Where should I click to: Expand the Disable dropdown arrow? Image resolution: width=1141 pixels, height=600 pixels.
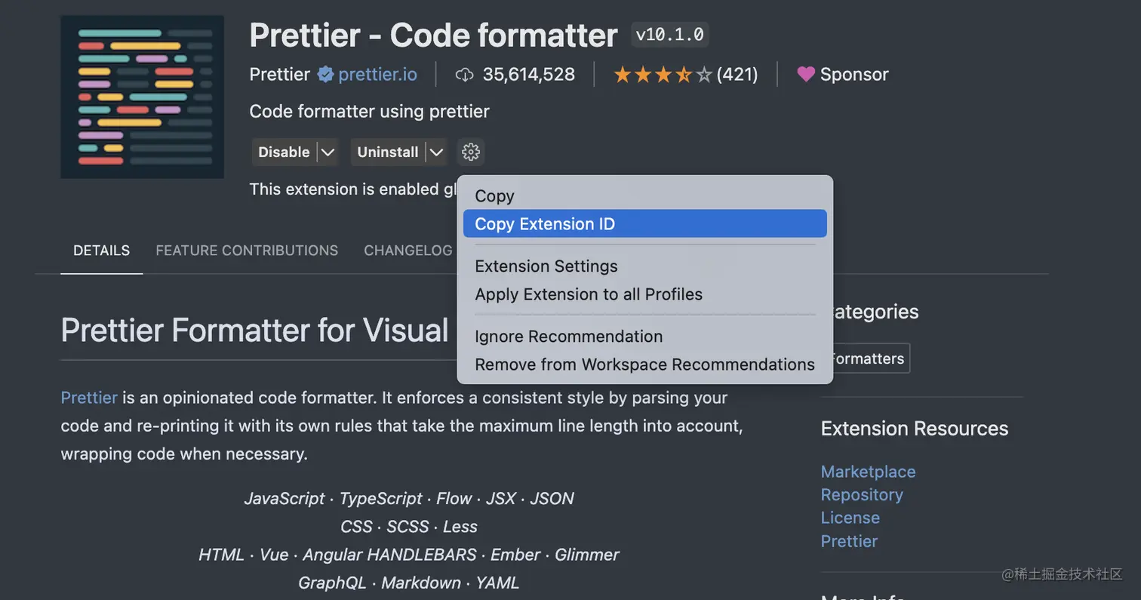point(328,152)
